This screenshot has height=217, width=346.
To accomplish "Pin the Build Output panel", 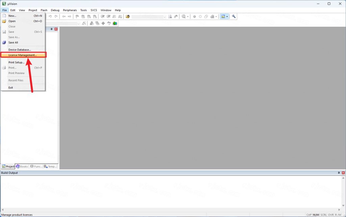I will pos(339,173).
